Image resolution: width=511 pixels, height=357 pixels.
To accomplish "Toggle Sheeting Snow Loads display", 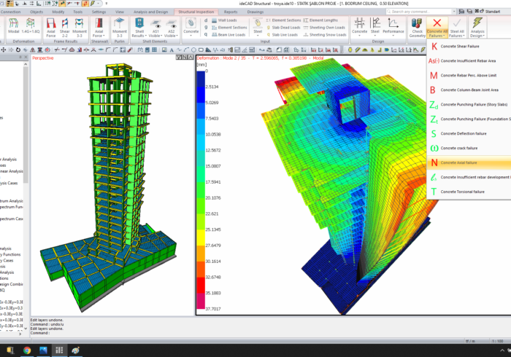I will (x=325, y=34).
